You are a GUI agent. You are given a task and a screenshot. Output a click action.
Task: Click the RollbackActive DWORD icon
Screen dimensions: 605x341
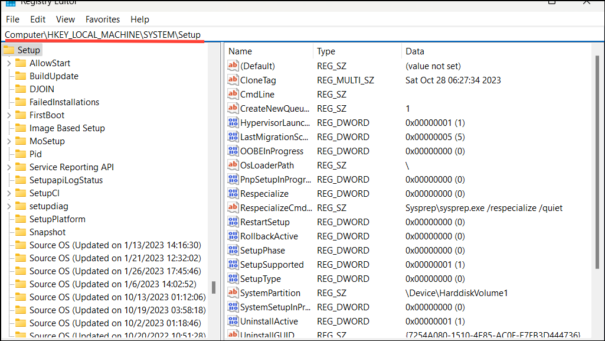233,236
